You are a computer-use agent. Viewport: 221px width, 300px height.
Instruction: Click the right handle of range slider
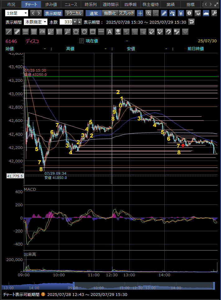(214, 285)
